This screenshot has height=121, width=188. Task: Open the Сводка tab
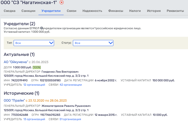pyautogui.click(x=10, y=11)
